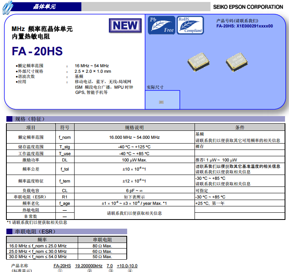This screenshot has height=272, width=289.
Task: Select the left crystal unit photo
Action: point(199,61)
